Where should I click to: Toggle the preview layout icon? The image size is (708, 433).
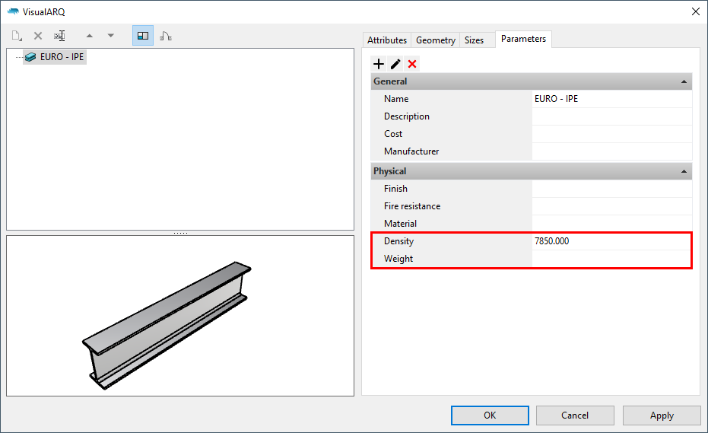[x=143, y=36]
